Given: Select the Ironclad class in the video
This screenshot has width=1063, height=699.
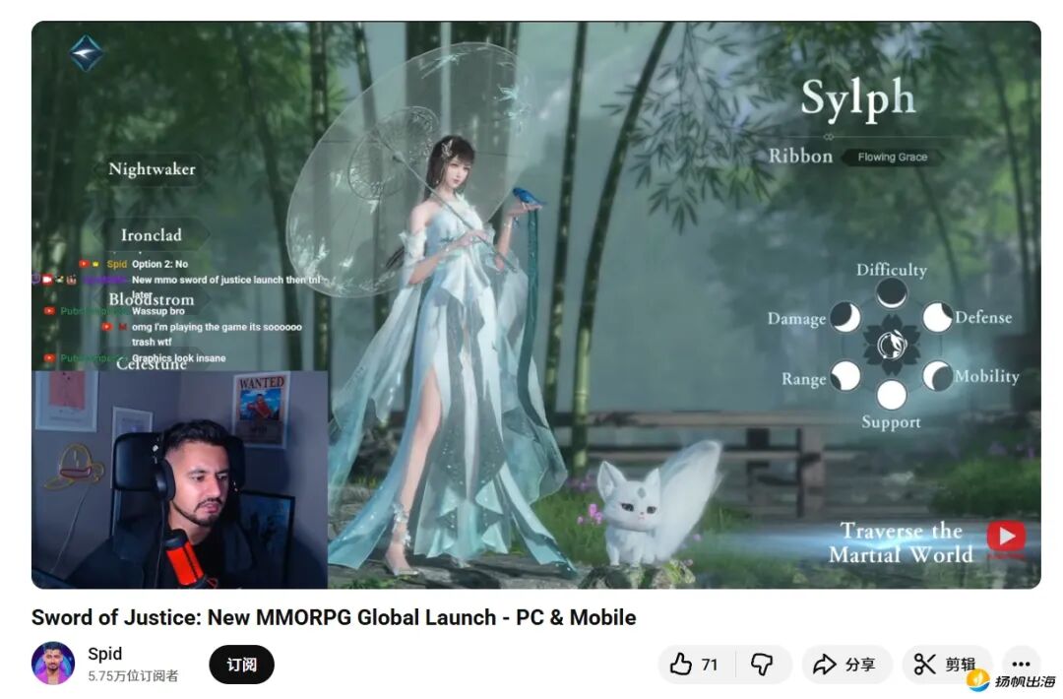Looking at the screenshot, I should tap(152, 235).
